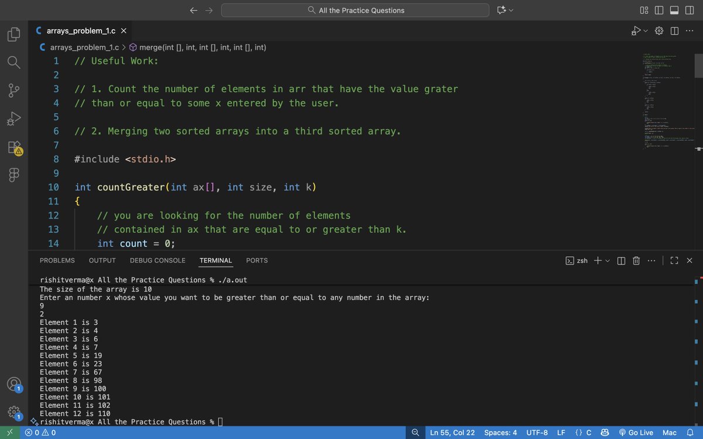Viewport: 703px width, 439px height.
Task: Open the Run and Debug sidebar icon
Action: (x=13, y=118)
